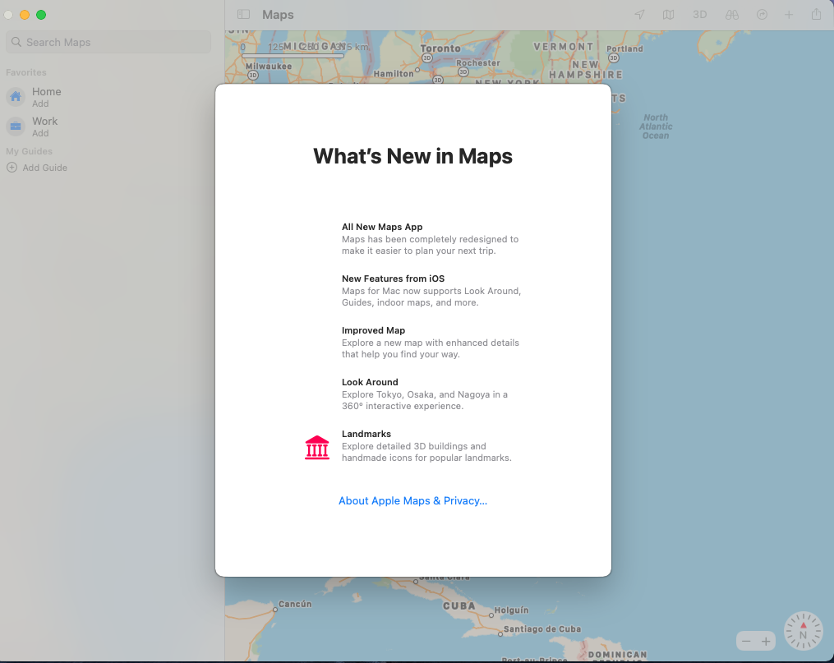Click the Portland label on map
Image resolution: width=834 pixels, height=663 pixels.
coord(625,48)
